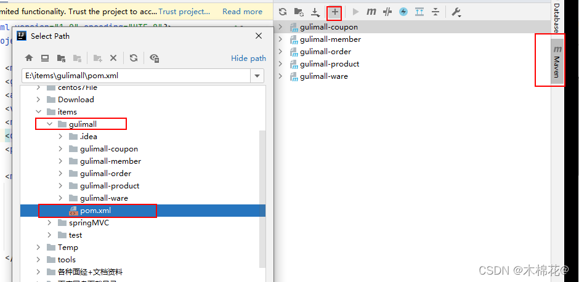
Task: Select gulimall-member folder in file tree
Action: pos(105,161)
